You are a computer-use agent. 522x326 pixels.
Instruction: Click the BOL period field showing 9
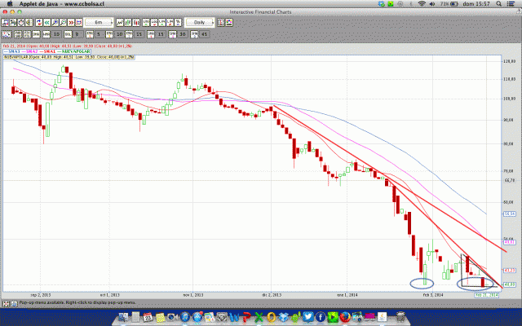point(78,34)
